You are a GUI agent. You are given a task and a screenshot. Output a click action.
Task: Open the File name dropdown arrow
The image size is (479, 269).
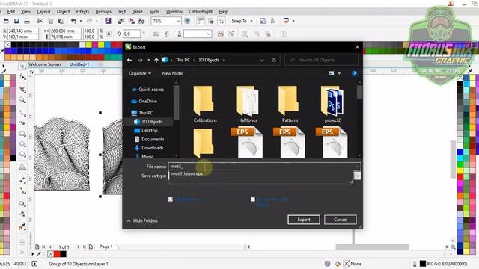(x=357, y=167)
